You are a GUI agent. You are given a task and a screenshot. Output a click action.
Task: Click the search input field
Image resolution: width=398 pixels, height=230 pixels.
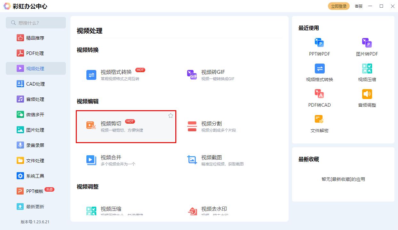pyautogui.click(x=36, y=23)
